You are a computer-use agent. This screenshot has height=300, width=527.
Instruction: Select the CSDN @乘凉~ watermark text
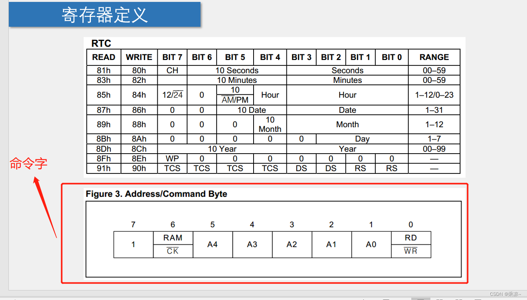tap(505, 294)
